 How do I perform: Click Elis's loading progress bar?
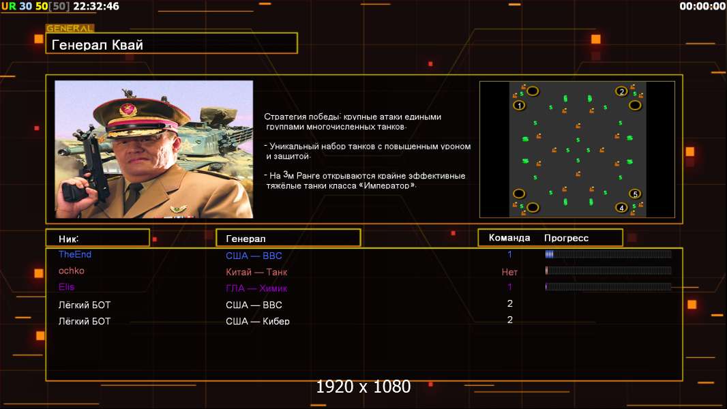pos(608,286)
